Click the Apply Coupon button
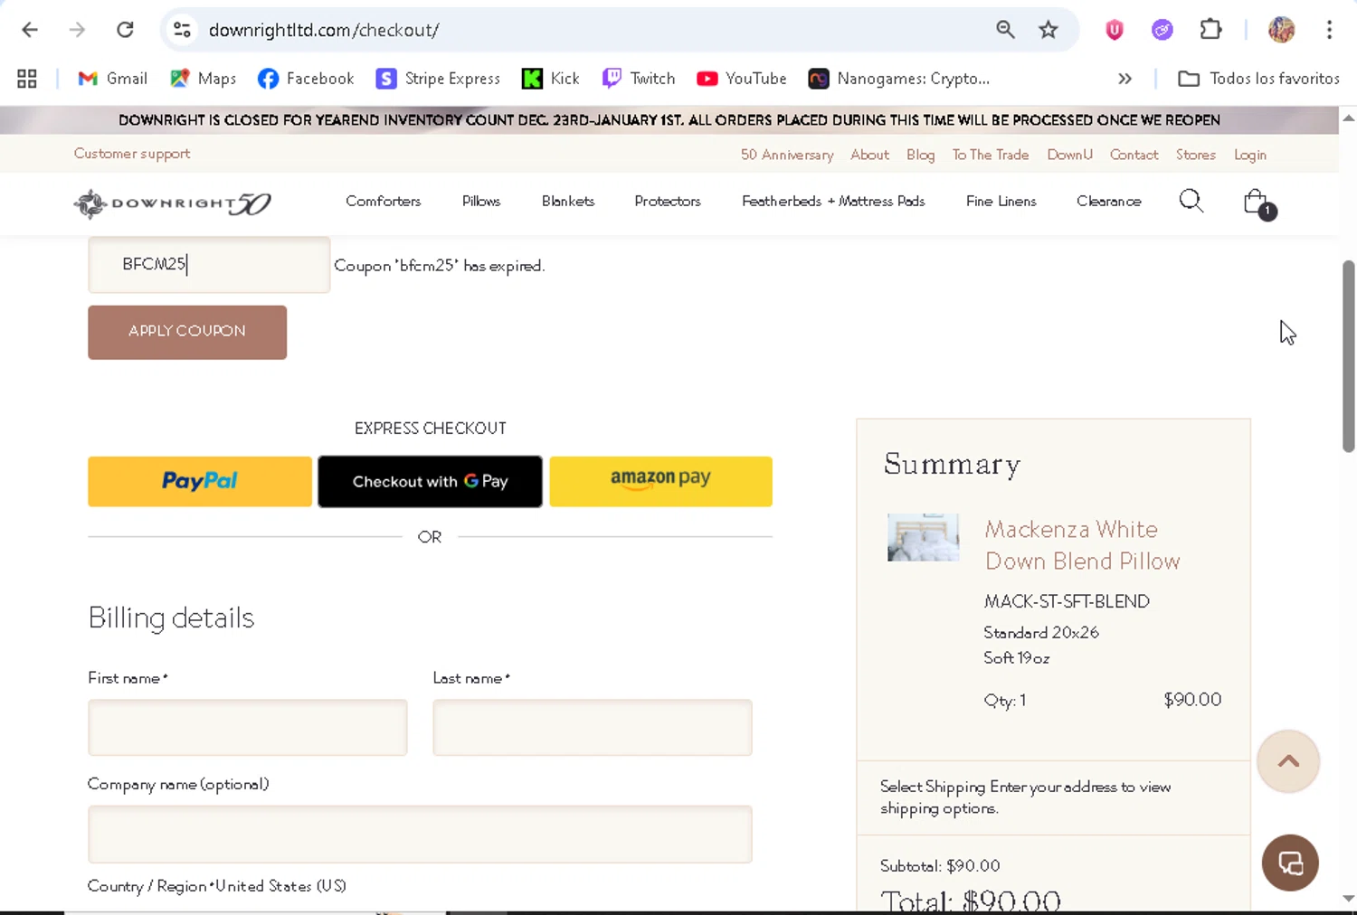Viewport: 1357px width, 915px height. (x=187, y=332)
